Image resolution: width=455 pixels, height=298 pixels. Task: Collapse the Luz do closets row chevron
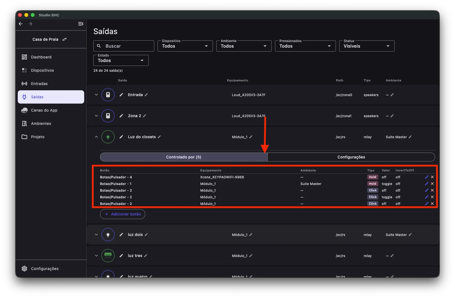coord(96,137)
